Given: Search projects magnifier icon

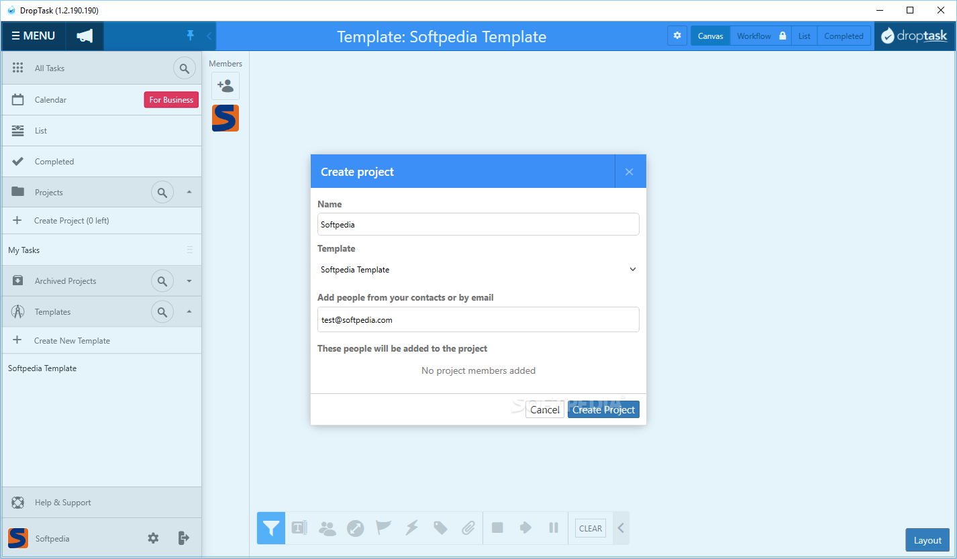Looking at the screenshot, I should click(x=162, y=193).
